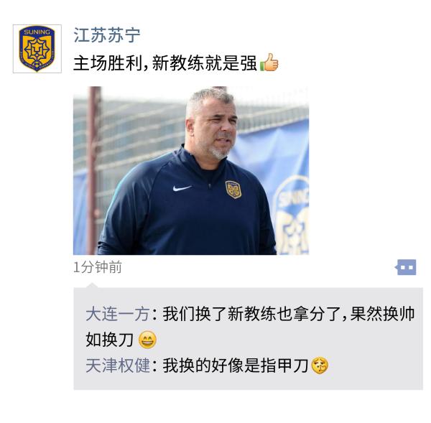This screenshot has height=423, width=431.
Task: Open the 江苏苏宁 profile name link
Action: click(x=107, y=35)
